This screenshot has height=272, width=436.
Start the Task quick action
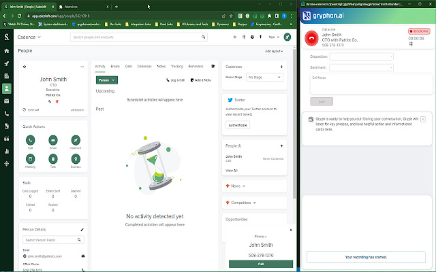53,158
